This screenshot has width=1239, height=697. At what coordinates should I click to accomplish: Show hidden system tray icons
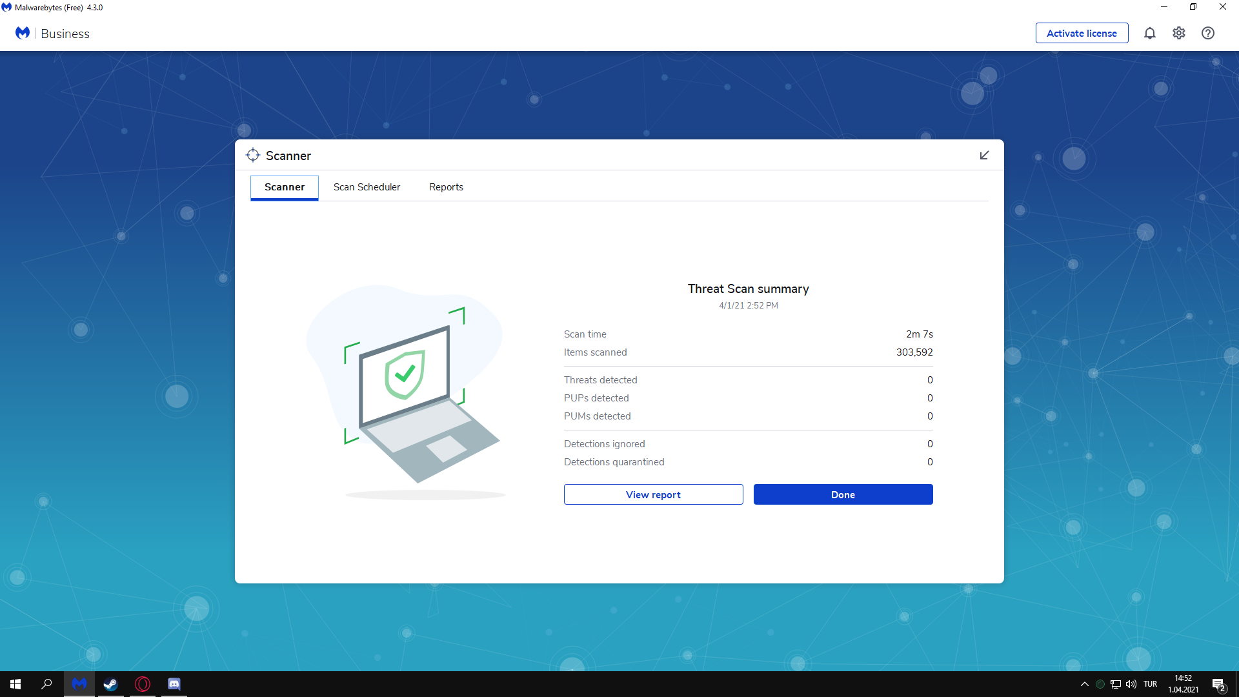[x=1084, y=684]
